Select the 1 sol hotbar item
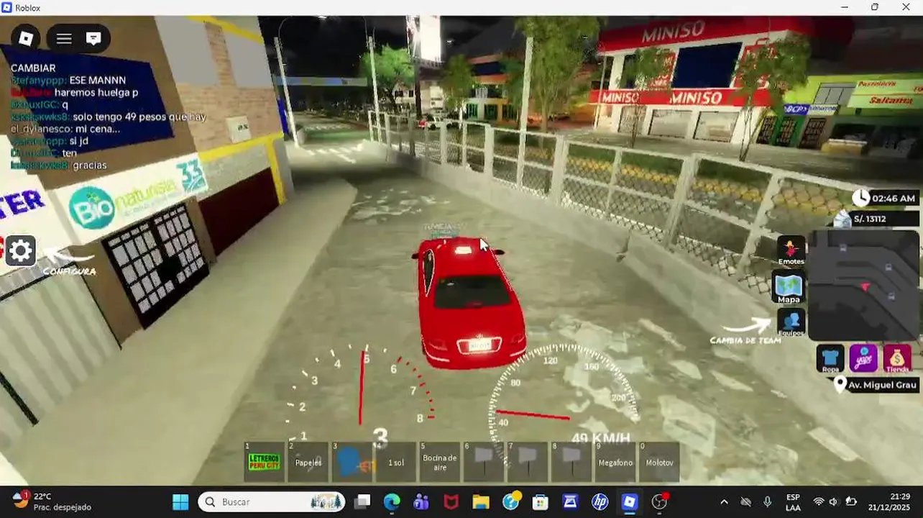Image resolution: width=923 pixels, height=518 pixels. pos(396,462)
